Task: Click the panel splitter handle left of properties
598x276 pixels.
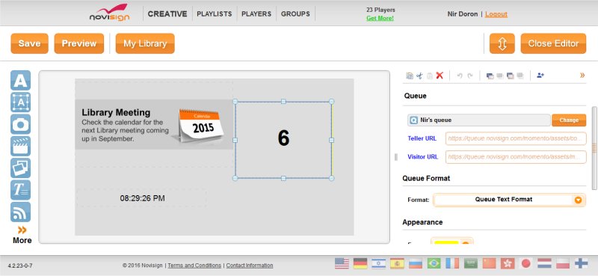Action: tap(396, 157)
